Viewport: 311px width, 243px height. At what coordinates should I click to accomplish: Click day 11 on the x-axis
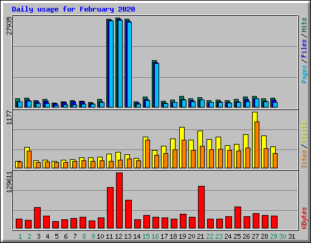[x=109, y=236]
